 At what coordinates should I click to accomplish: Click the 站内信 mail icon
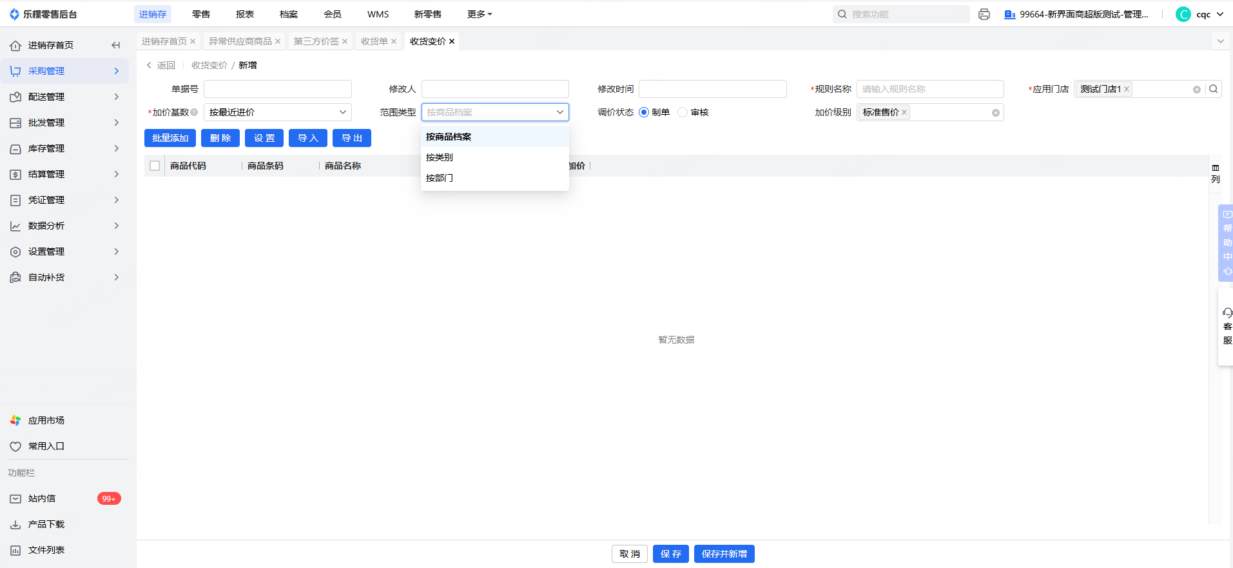(x=15, y=498)
